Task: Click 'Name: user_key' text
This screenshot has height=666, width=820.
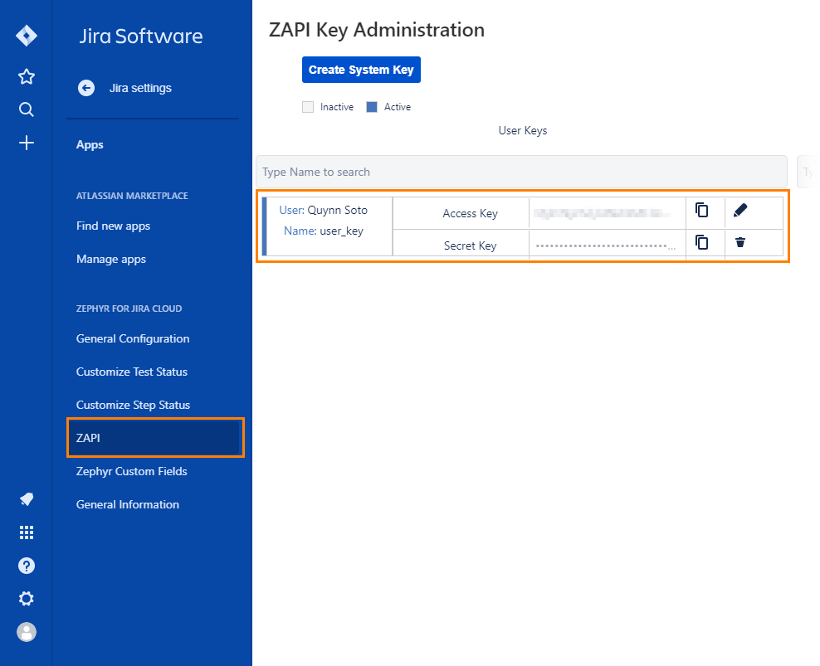Action: tap(323, 231)
